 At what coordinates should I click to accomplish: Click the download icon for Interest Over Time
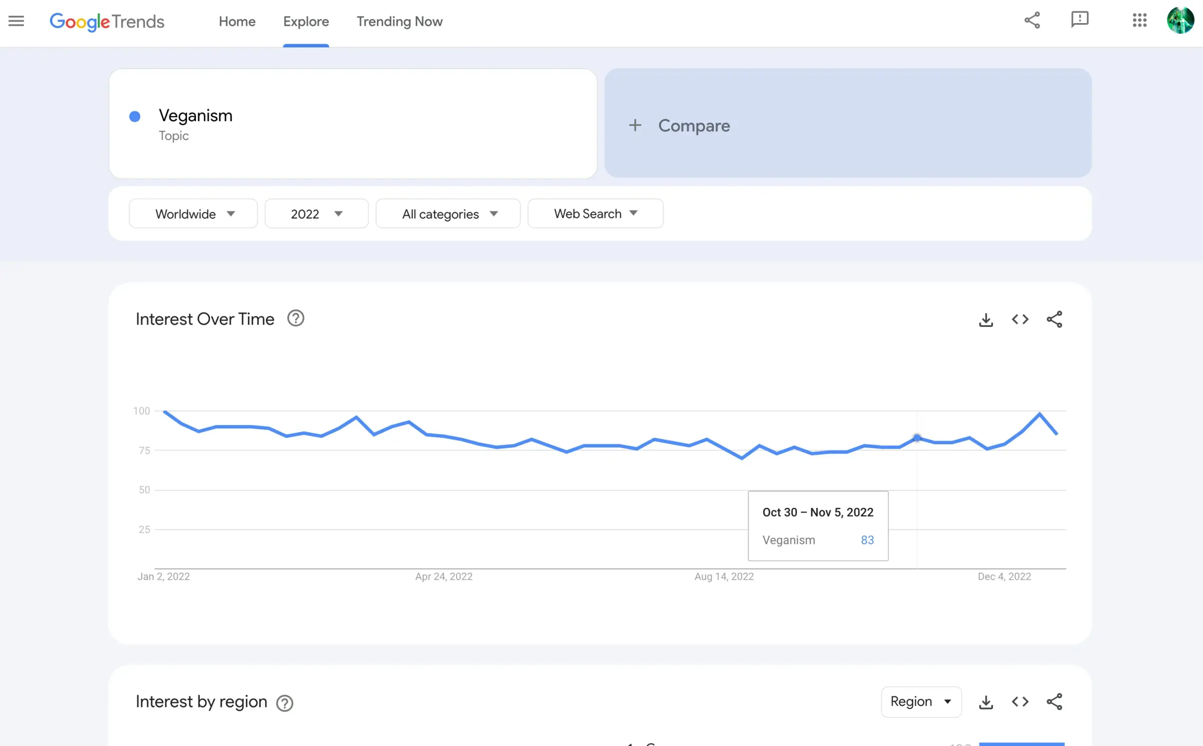[986, 319]
